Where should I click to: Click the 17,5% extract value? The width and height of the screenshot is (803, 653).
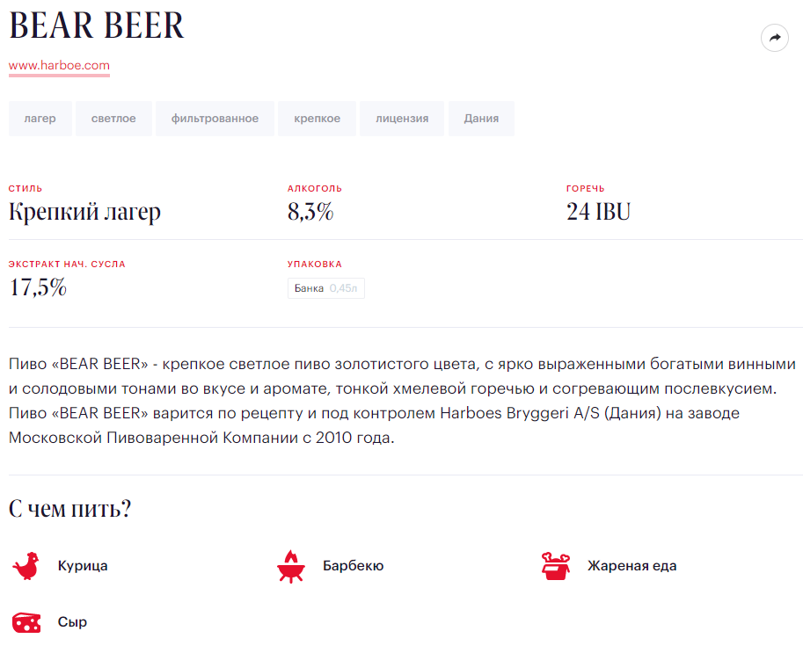38,287
